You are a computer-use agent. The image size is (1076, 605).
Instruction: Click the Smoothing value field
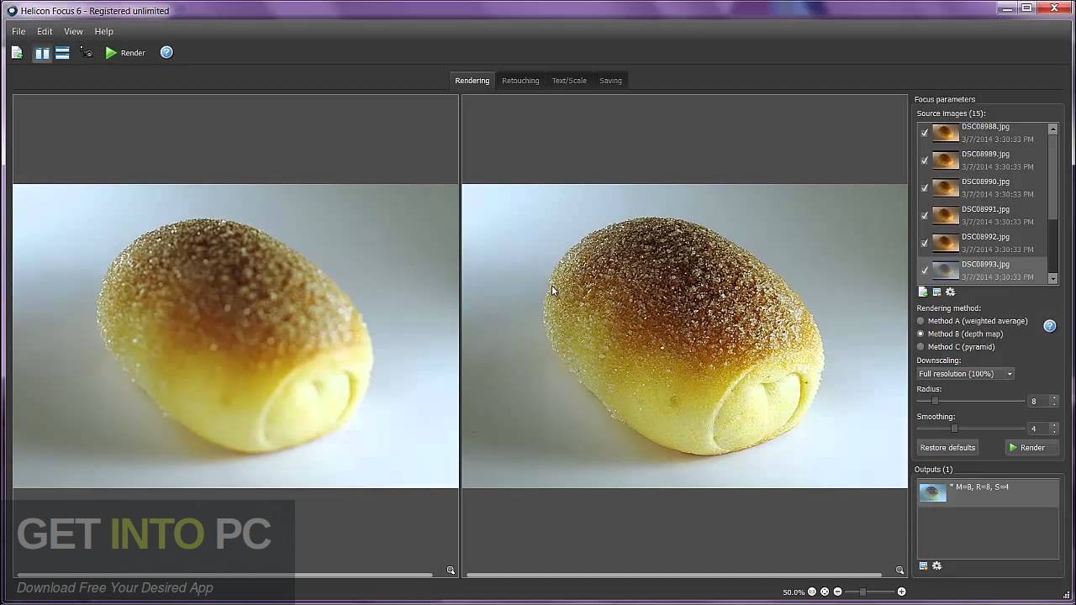(x=1037, y=429)
